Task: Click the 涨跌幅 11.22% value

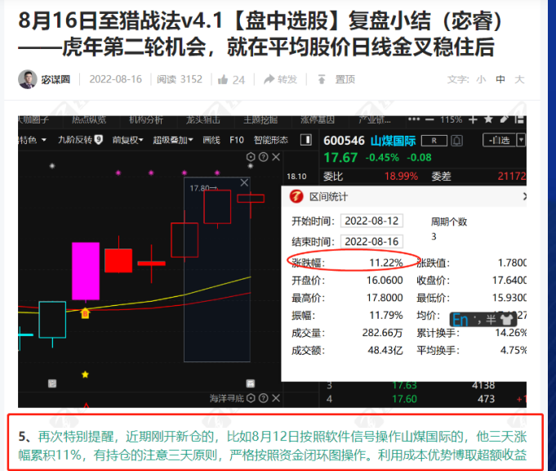Action: (386, 262)
